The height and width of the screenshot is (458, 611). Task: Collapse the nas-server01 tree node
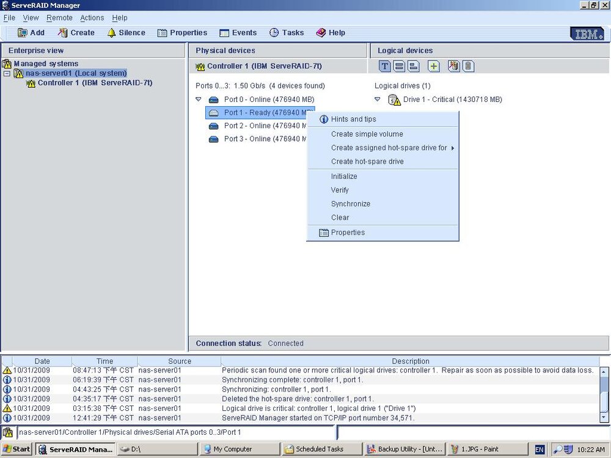tap(7, 73)
